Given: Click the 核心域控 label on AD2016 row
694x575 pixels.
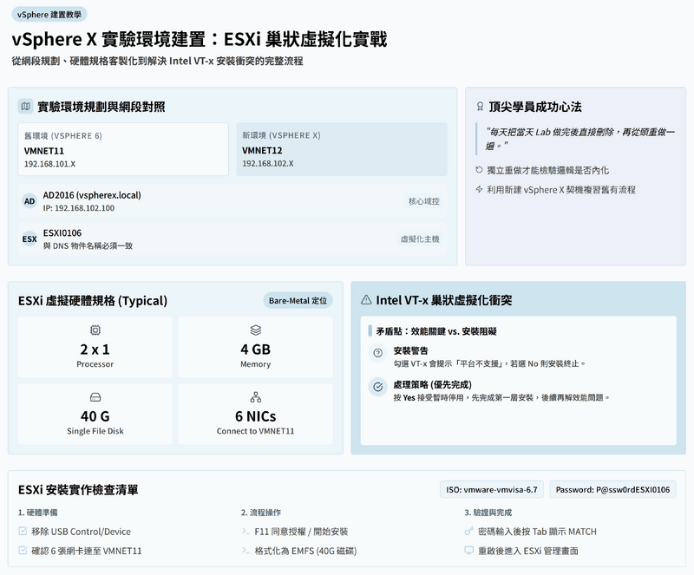Looking at the screenshot, I should click(424, 201).
